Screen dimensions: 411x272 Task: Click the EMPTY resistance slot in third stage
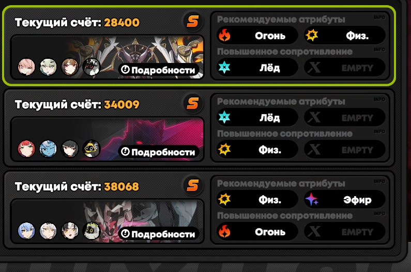coord(345,232)
